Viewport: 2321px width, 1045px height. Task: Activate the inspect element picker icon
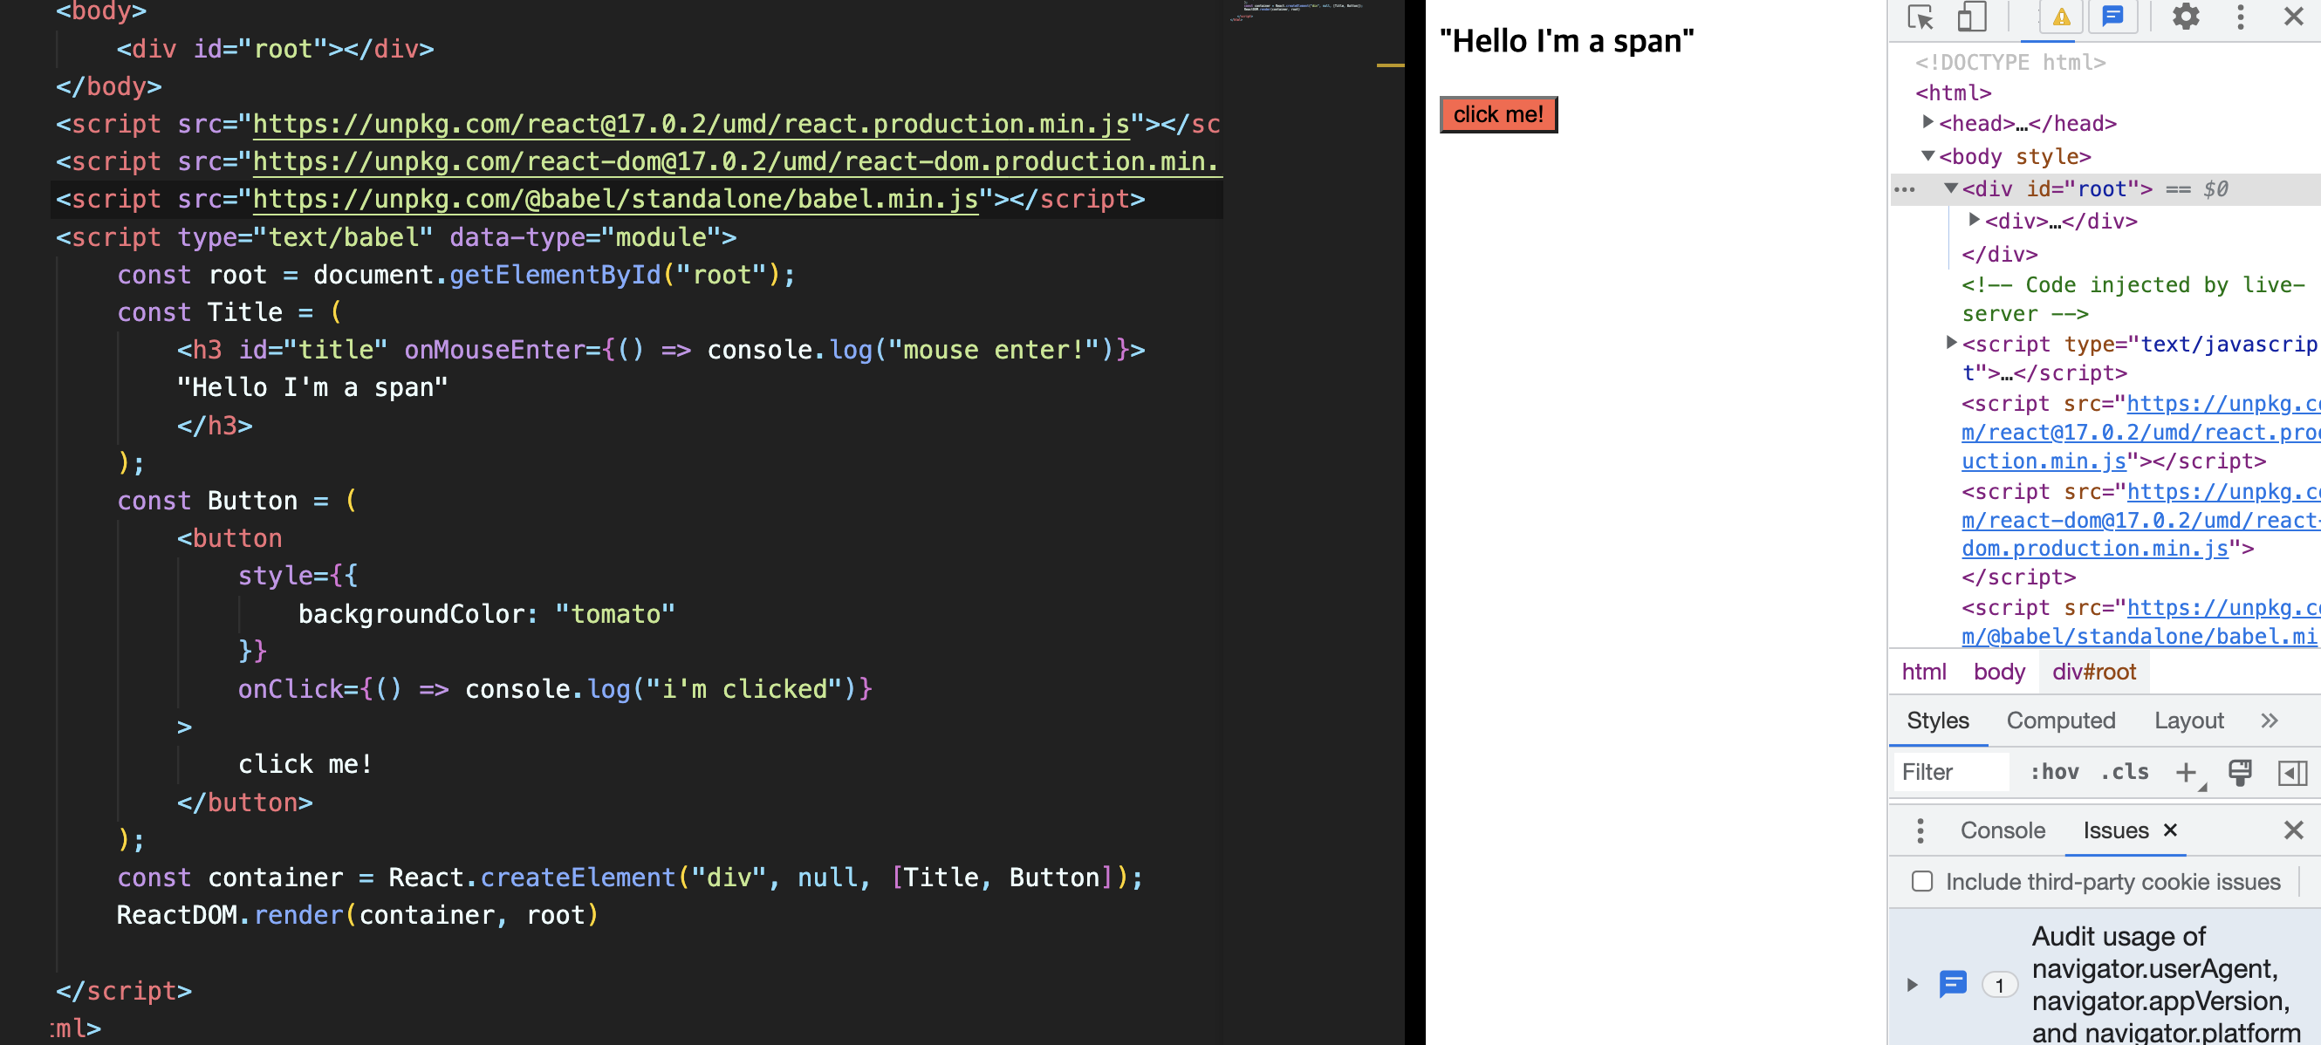pos(1920,17)
